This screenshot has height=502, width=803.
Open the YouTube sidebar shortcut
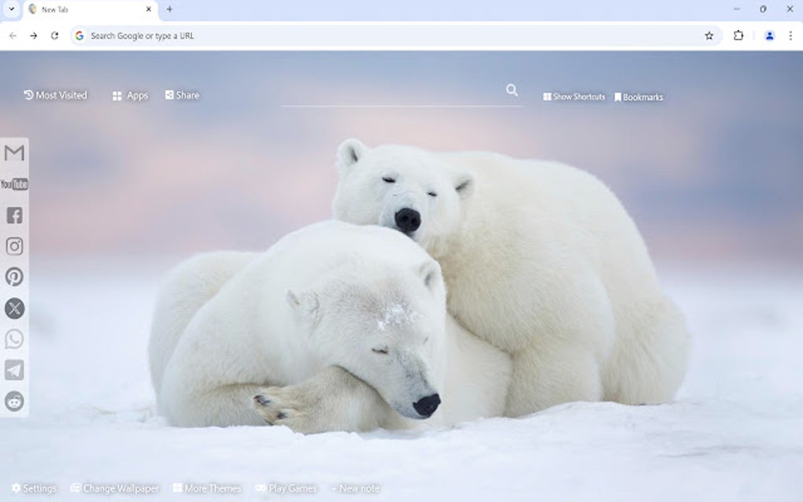coord(14,183)
